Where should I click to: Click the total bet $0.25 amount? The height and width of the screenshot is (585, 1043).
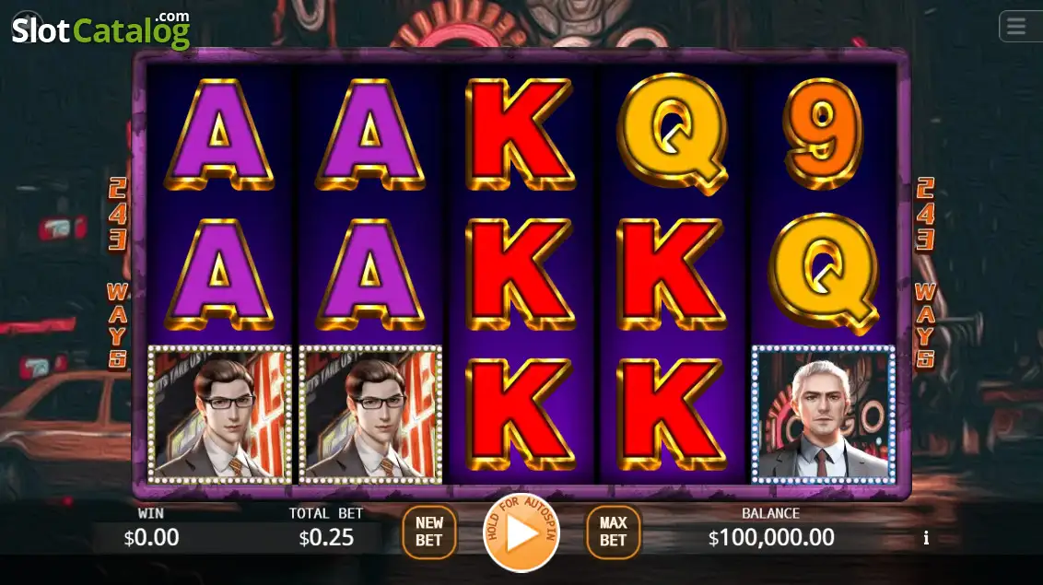[x=326, y=537]
